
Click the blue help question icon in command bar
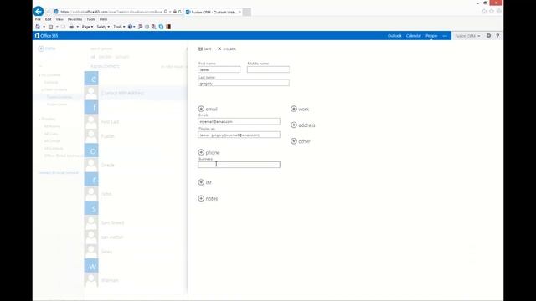point(130,27)
